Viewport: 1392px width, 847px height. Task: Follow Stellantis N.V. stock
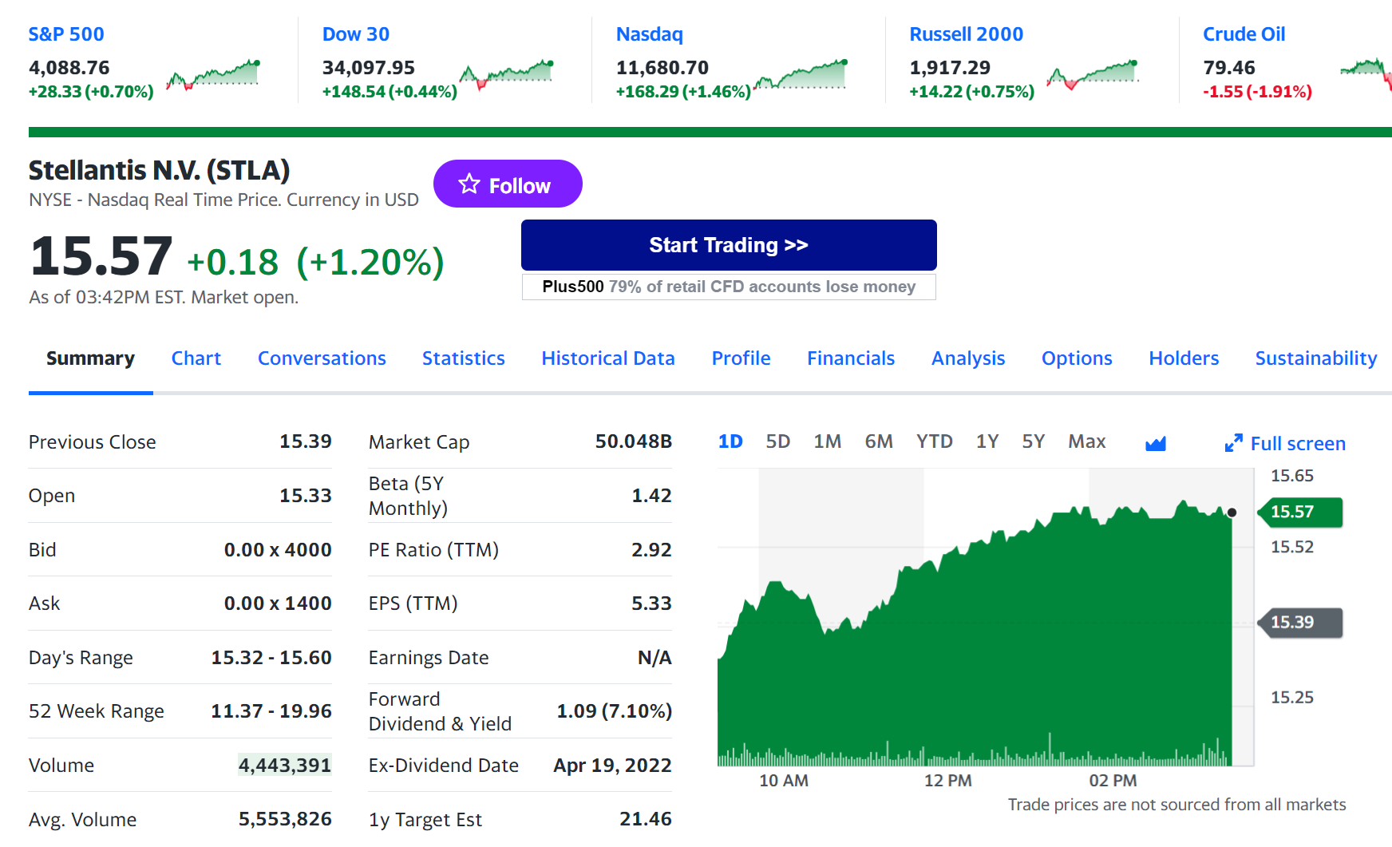(508, 184)
